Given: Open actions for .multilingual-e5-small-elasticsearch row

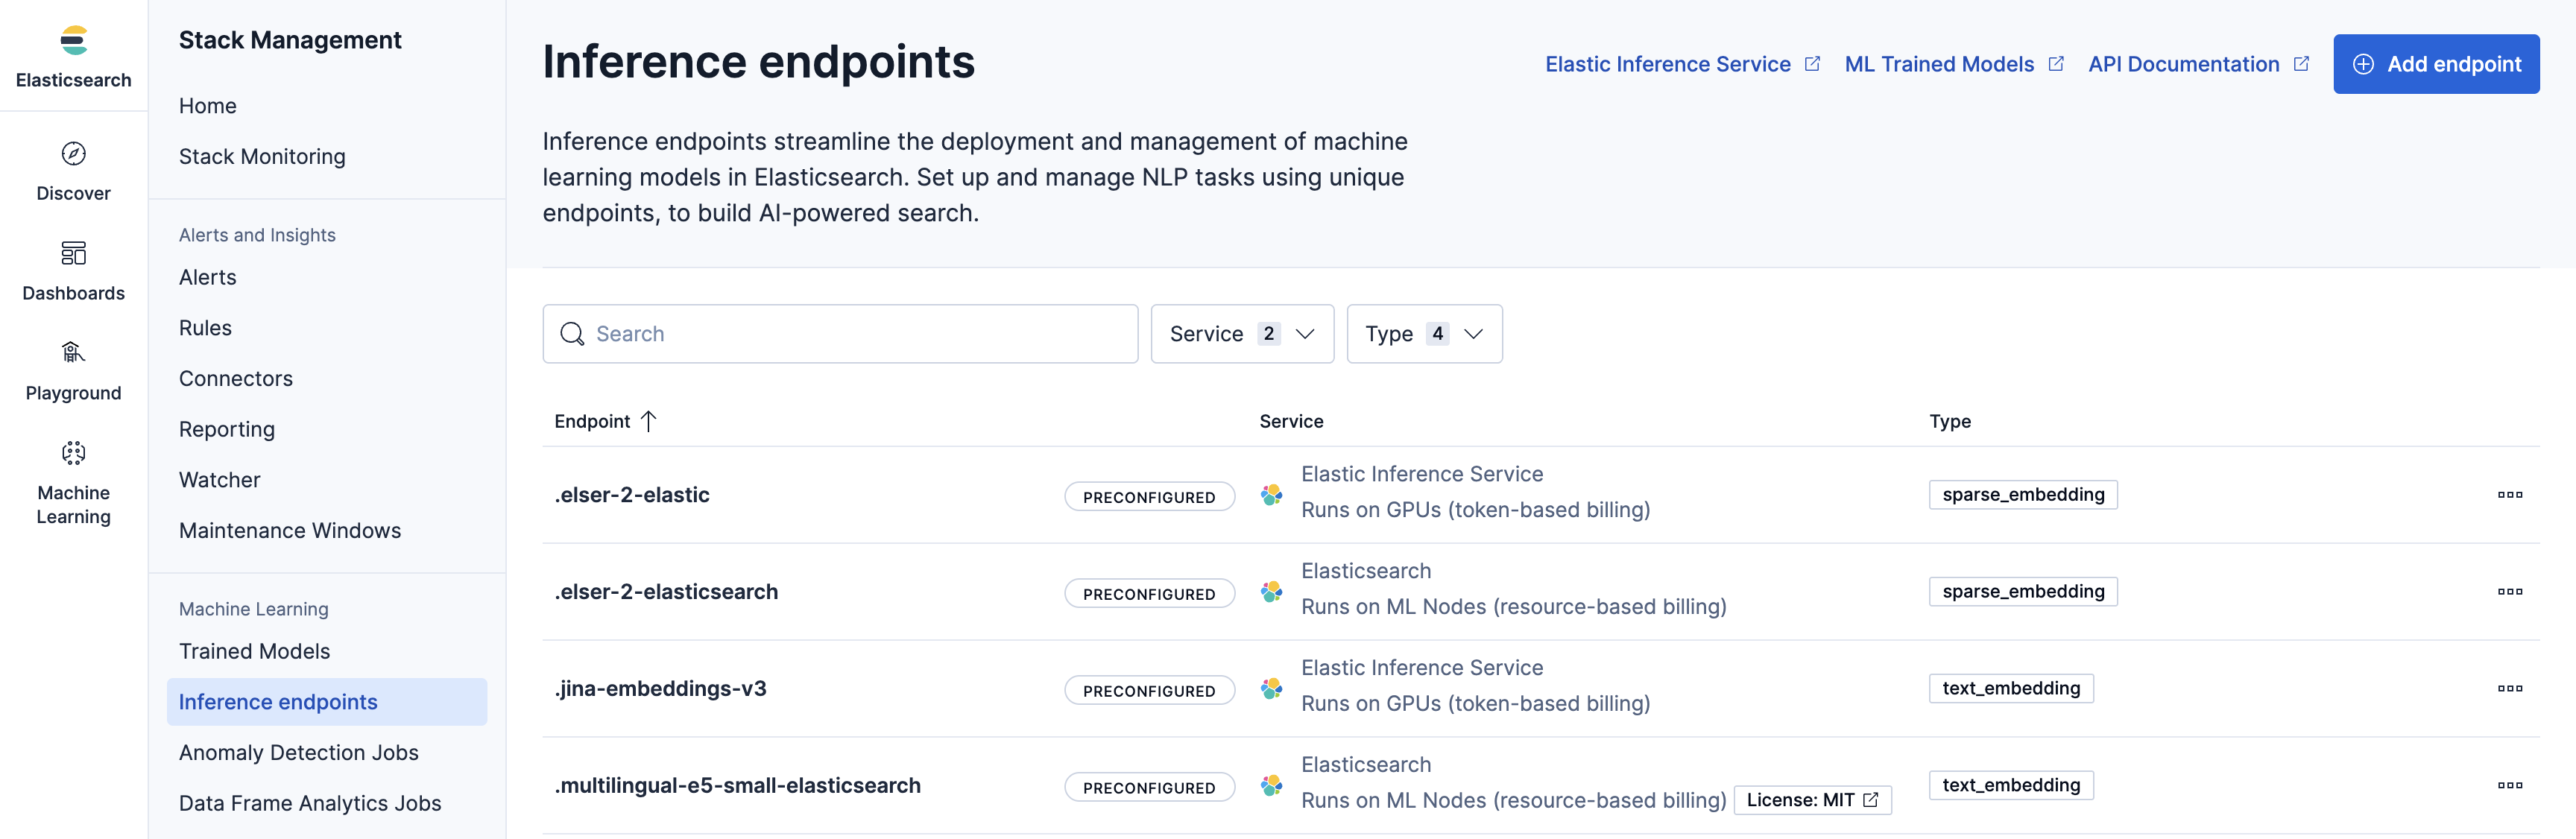Looking at the screenshot, I should [x=2511, y=785].
